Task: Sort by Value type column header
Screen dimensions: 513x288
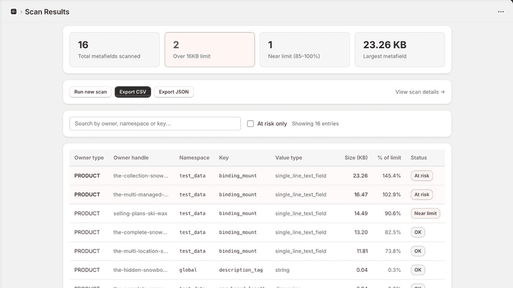Action: tap(289, 158)
